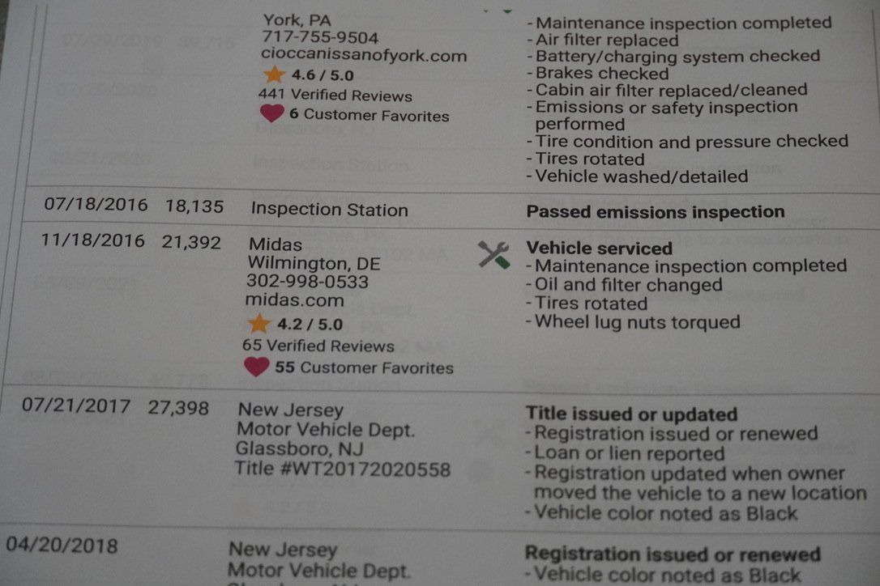Click the Registration issued or renewed heading
This screenshot has width=880, height=586.
click(673, 554)
